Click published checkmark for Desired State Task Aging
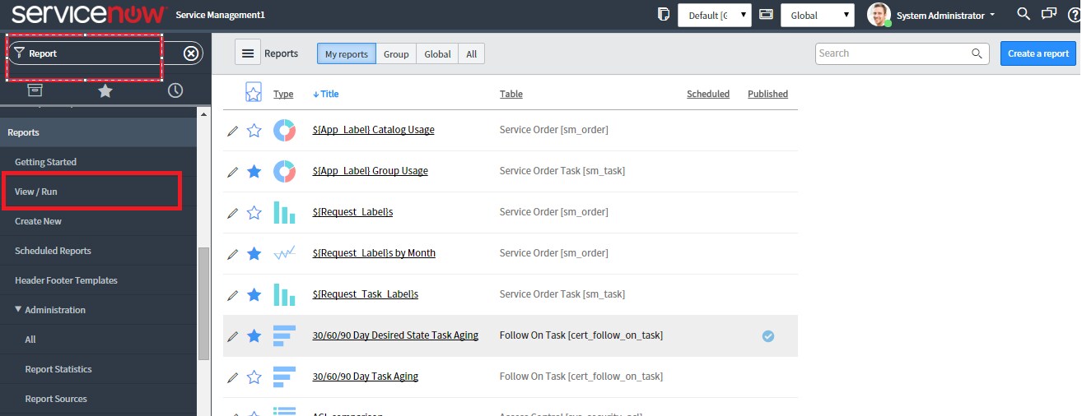The height and width of the screenshot is (416, 1082). pyautogui.click(x=767, y=335)
